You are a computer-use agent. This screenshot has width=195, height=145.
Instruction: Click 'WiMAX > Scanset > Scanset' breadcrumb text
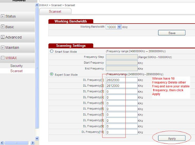pos(57,5)
